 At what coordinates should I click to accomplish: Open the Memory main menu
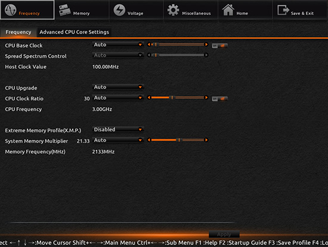[x=82, y=10]
